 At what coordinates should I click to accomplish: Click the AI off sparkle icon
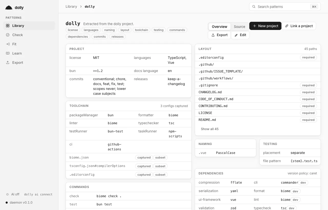[x=7, y=194]
